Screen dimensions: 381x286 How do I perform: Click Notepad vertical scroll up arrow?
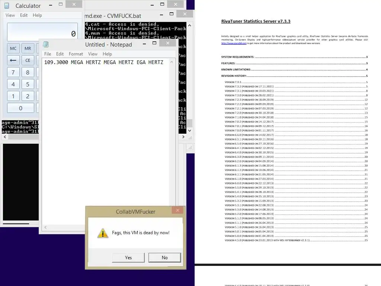pos(172,62)
